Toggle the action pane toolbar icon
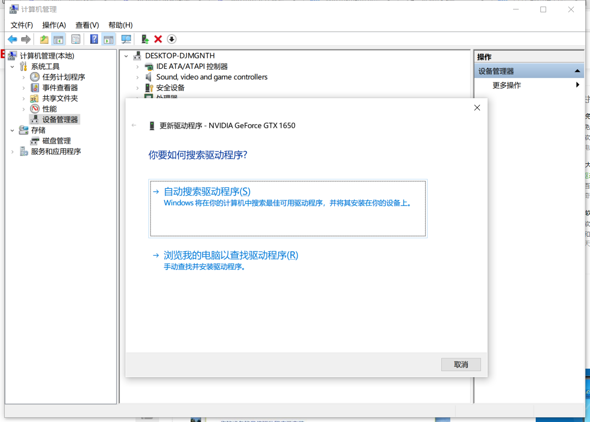590x422 pixels. (x=108, y=39)
